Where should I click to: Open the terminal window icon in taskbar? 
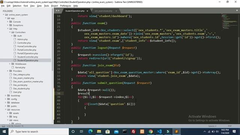125,132
